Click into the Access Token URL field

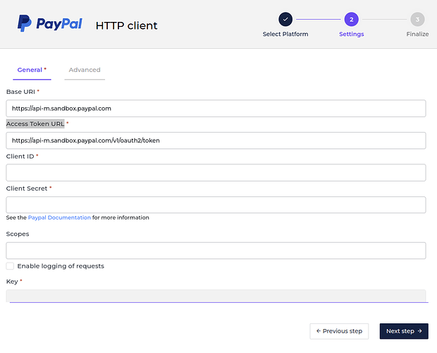click(x=216, y=140)
